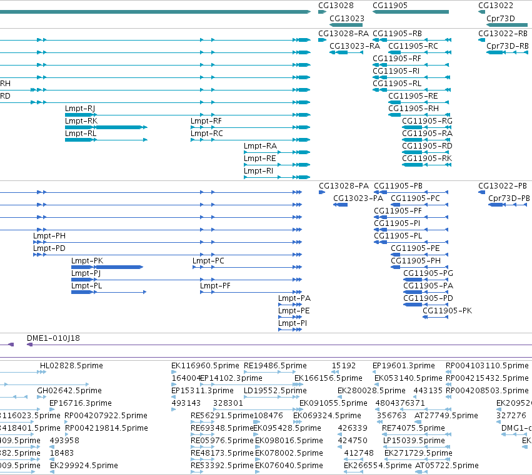
Task: Click Lmpt-RK transcript label
Action: (x=81, y=121)
